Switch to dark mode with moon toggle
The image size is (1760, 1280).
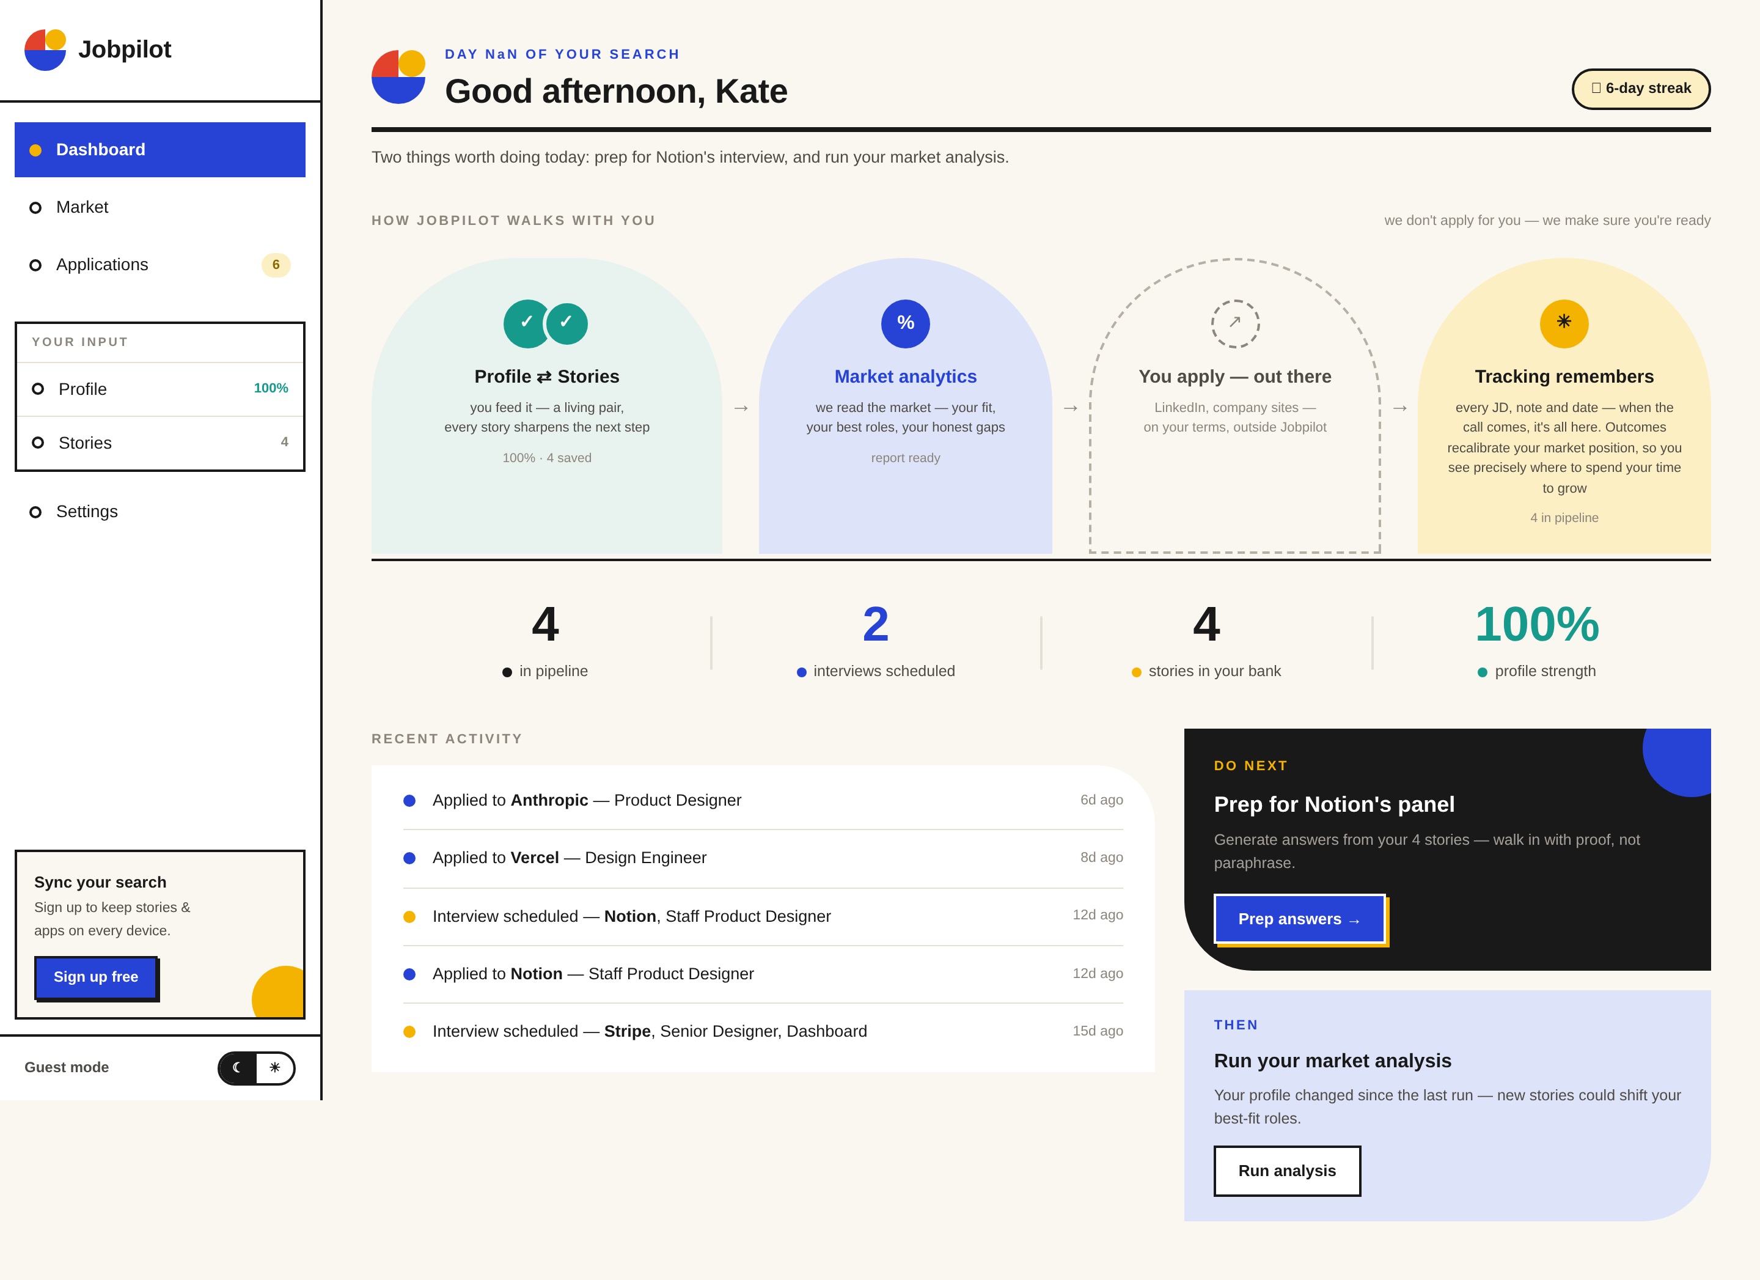coord(238,1068)
